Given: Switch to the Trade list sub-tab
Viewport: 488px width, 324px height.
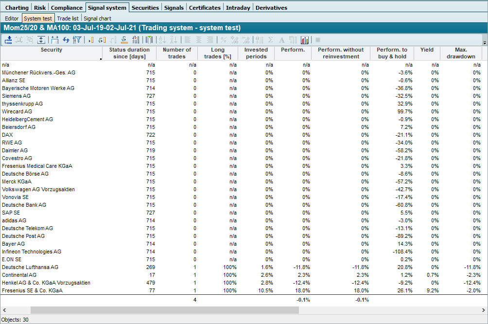Looking at the screenshot, I should pos(68,18).
